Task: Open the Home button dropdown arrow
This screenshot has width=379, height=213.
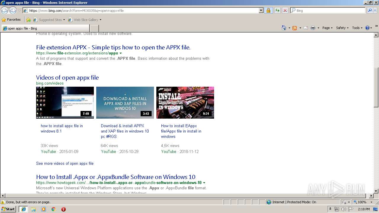Action: pos(289,28)
